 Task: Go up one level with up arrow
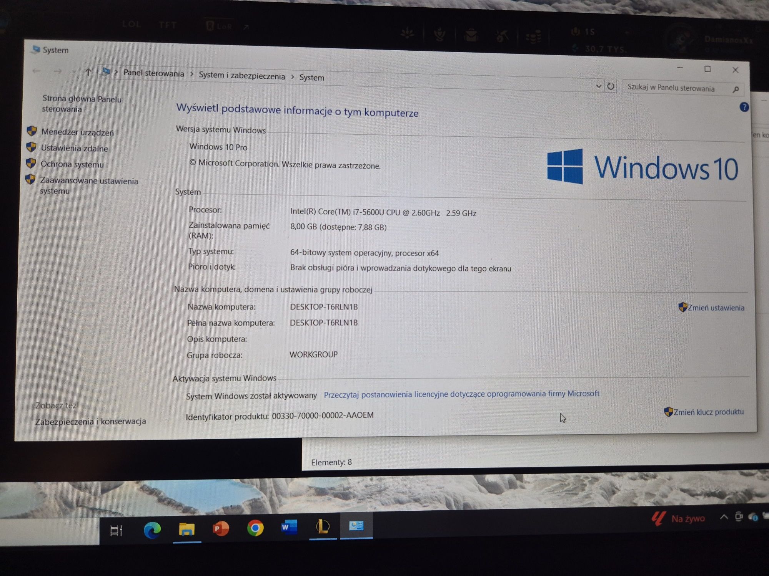[88, 72]
